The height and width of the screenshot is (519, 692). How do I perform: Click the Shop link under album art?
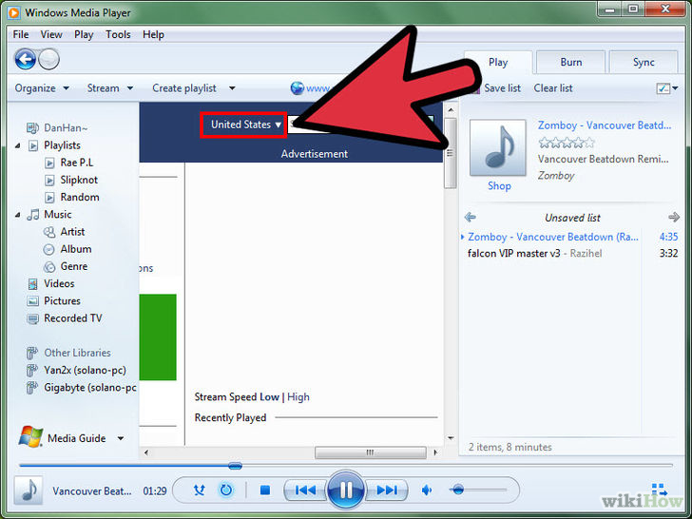499,185
